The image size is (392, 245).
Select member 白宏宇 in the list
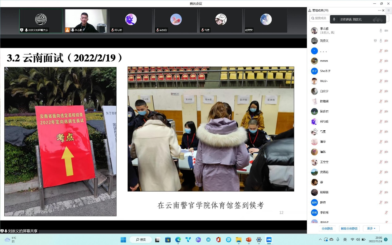324,91
